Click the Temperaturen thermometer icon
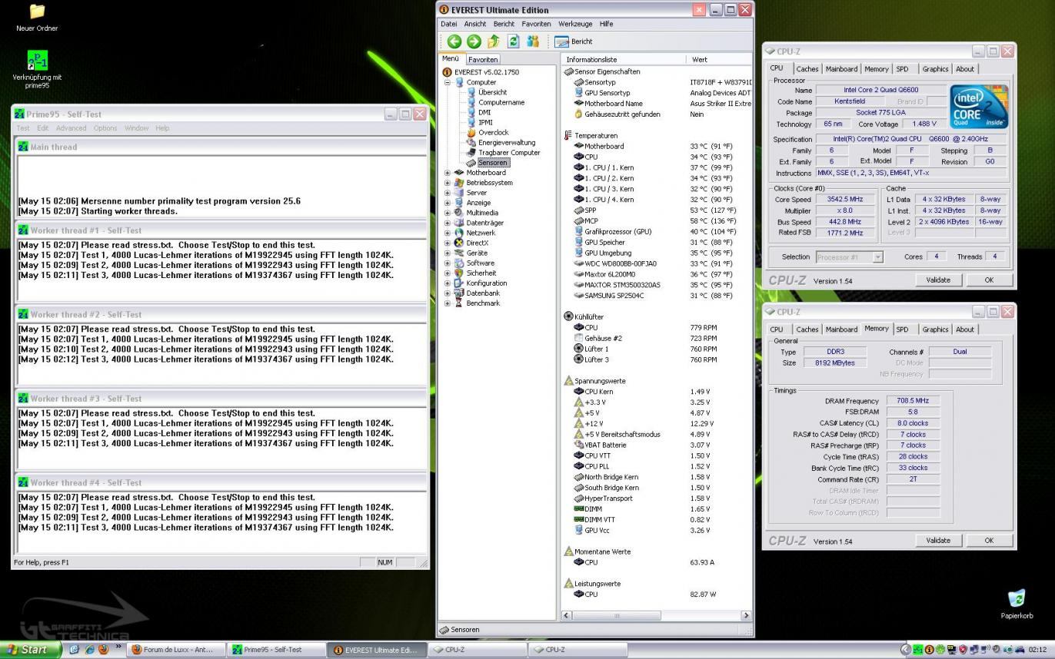 568,135
